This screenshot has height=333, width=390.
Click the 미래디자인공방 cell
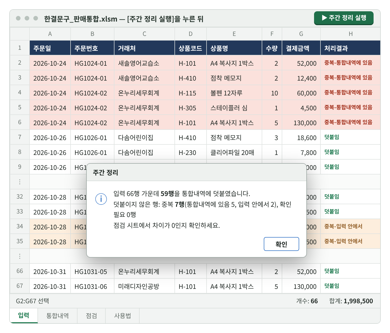click(x=144, y=286)
